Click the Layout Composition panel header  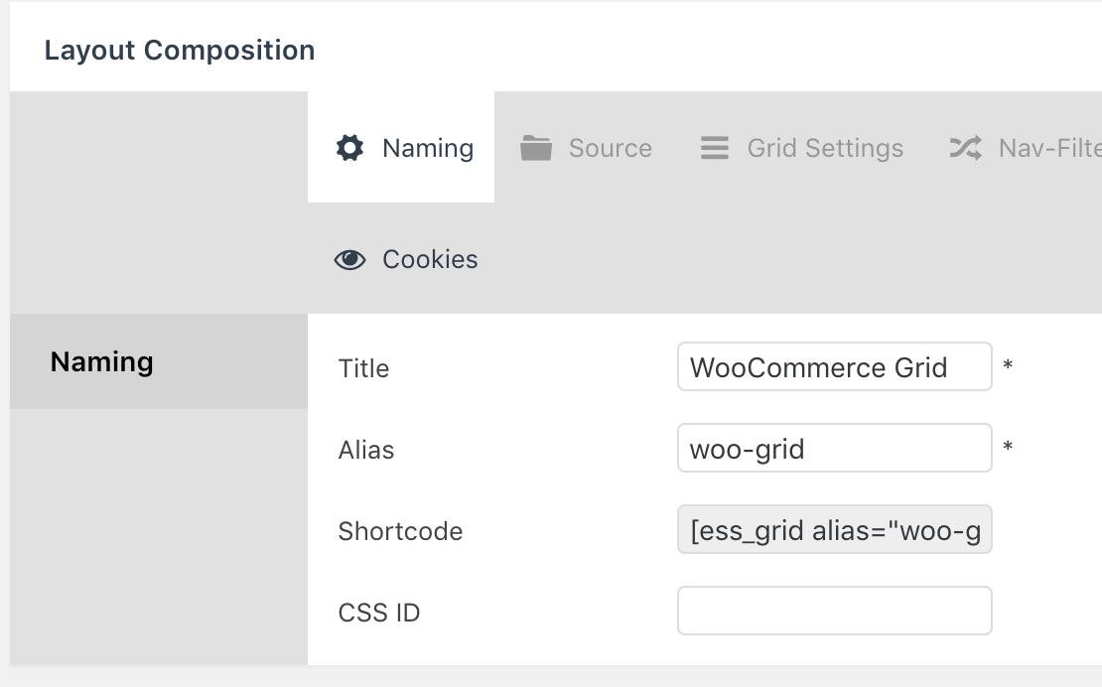tap(179, 49)
